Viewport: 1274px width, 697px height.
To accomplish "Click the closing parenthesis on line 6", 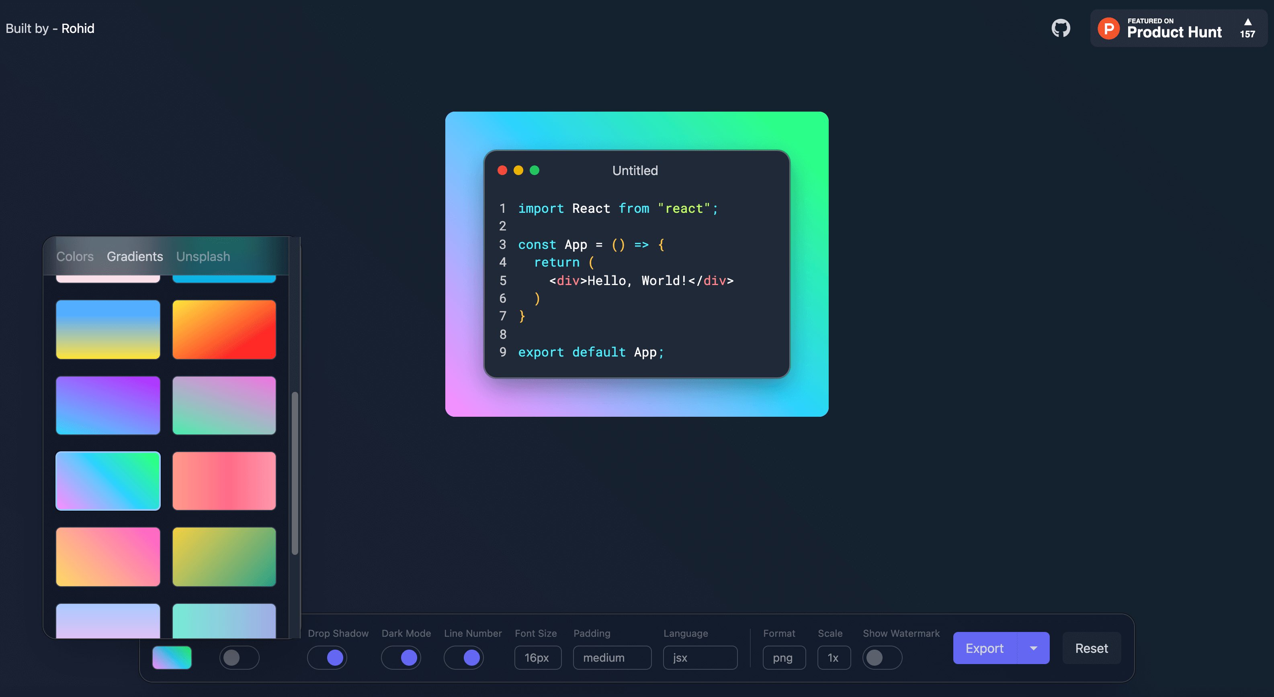I will (537, 298).
